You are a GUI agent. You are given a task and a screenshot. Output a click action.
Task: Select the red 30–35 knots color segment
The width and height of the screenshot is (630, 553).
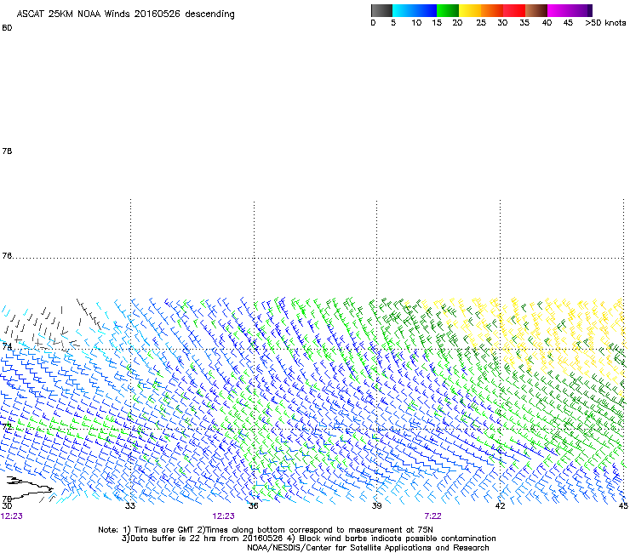pos(514,10)
